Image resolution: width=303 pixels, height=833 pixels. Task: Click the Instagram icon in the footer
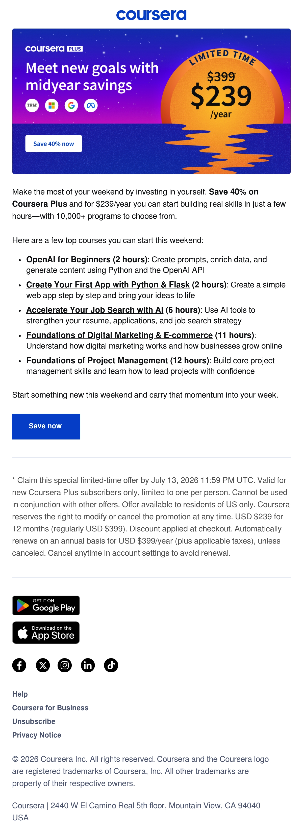tap(65, 665)
